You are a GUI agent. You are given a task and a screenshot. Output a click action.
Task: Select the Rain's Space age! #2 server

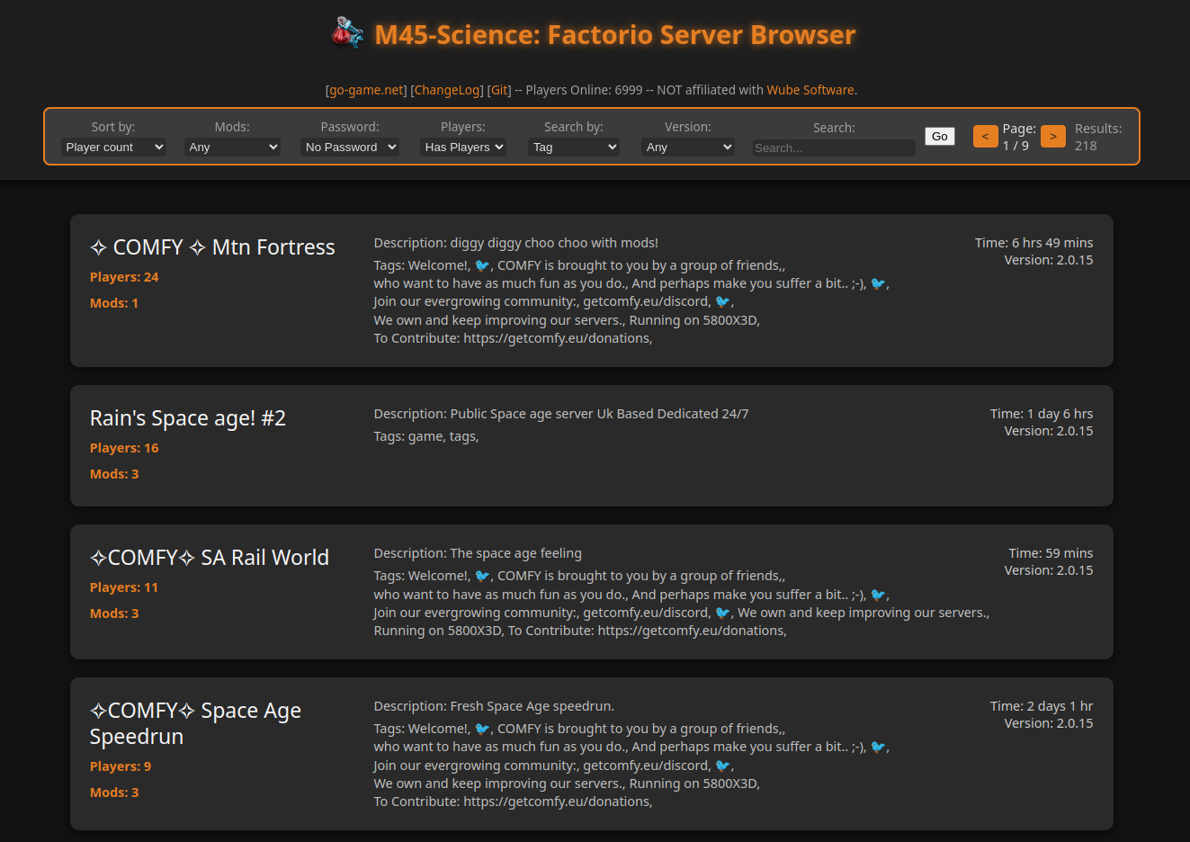pyautogui.click(x=188, y=418)
